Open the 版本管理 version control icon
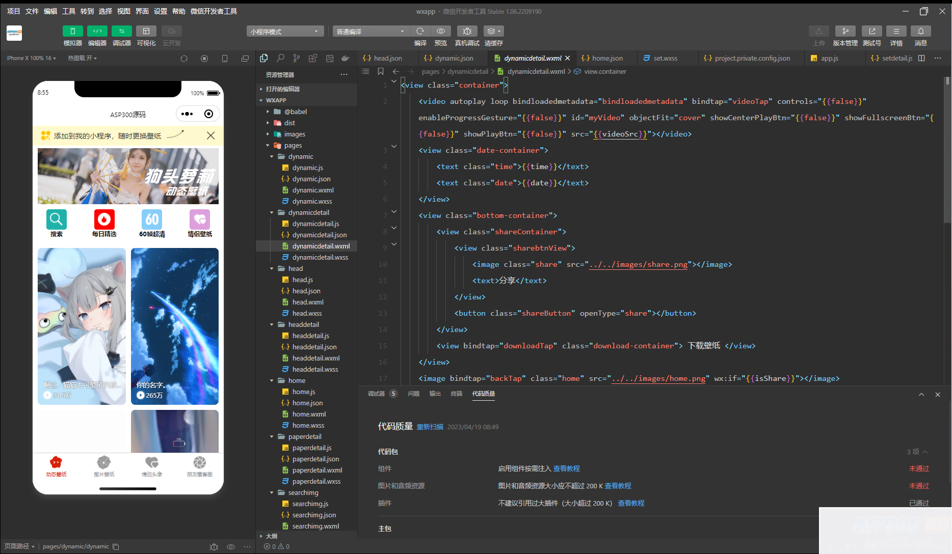The image size is (952, 554). (x=845, y=32)
